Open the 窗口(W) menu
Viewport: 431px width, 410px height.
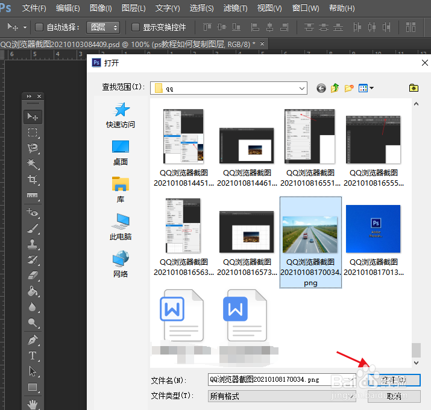306,8
